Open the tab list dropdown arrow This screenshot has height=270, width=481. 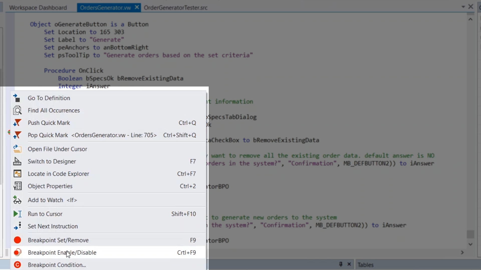pos(463,7)
